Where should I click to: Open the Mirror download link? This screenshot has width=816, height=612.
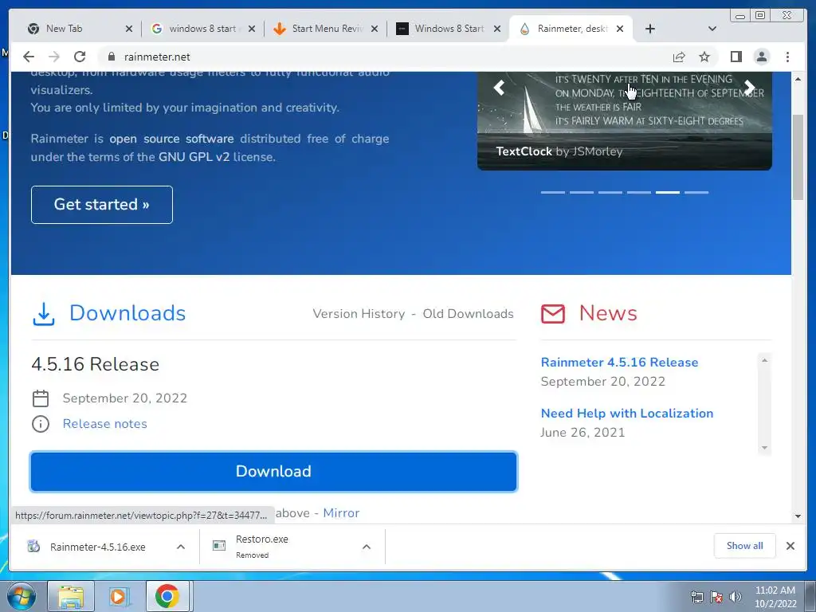pyautogui.click(x=341, y=513)
